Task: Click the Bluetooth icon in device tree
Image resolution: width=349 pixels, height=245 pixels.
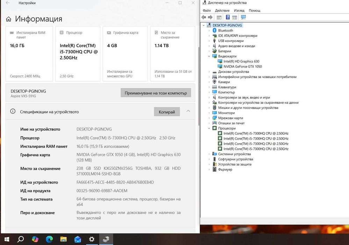Action: tap(215, 30)
